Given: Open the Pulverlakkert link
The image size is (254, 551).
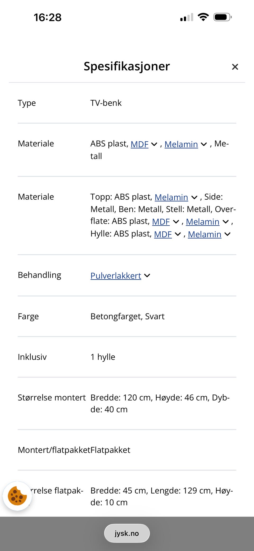Looking at the screenshot, I should pyautogui.click(x=115, y=276).
